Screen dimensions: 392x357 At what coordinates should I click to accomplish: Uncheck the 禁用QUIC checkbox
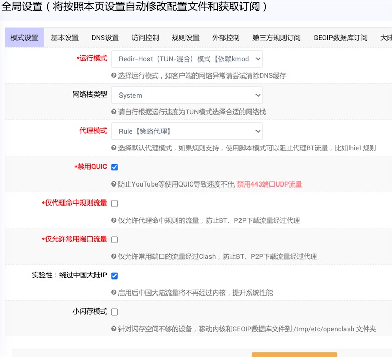[x=114, y=167]
